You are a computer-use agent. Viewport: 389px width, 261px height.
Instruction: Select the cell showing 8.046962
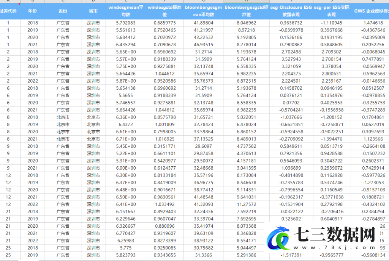(246, 23)
